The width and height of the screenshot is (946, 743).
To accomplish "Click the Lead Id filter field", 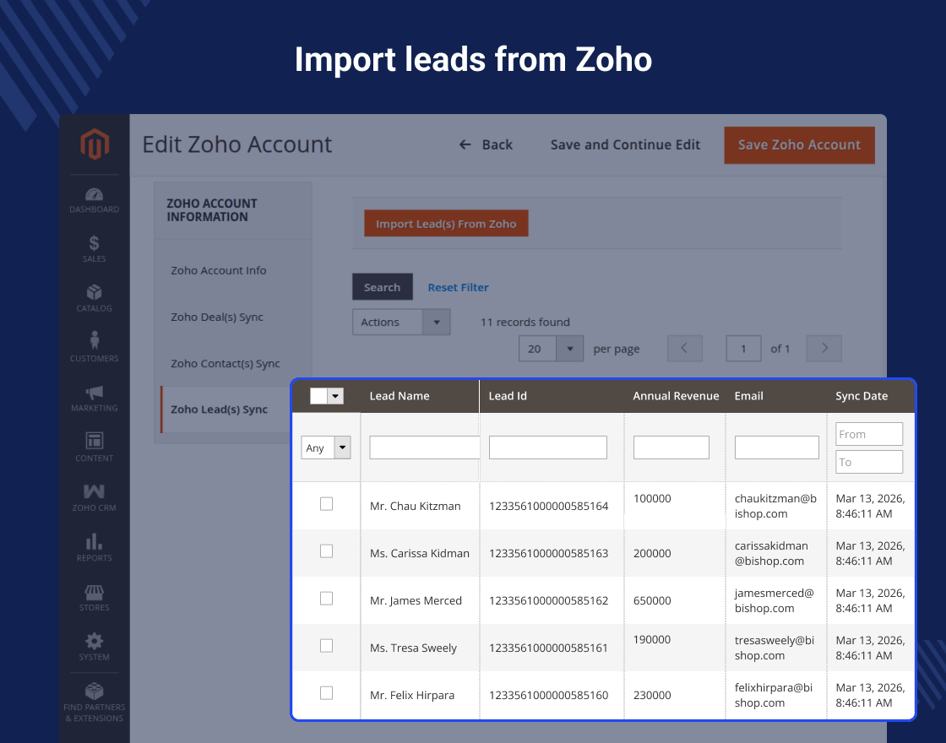I will (x=548, y=447).
